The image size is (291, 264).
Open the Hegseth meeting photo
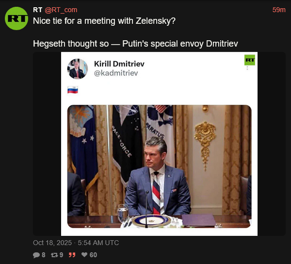point(159,166)
